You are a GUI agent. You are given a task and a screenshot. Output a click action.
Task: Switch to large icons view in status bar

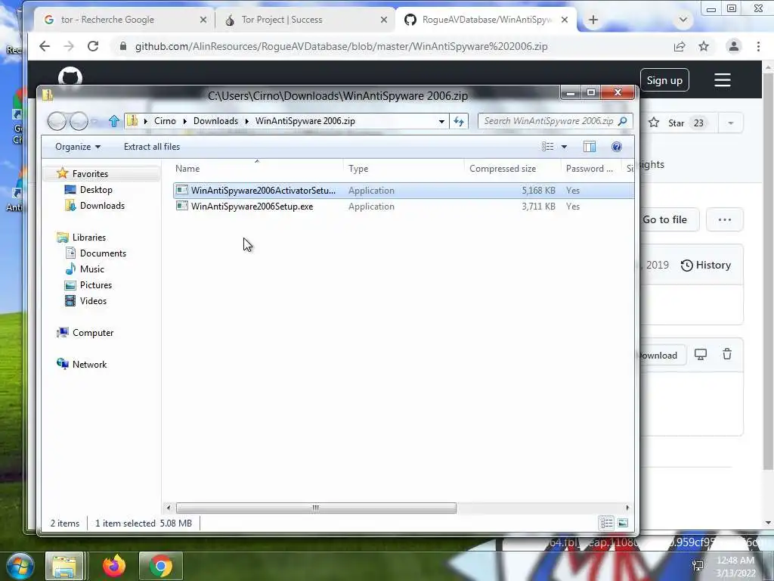(x=623, y=523)
